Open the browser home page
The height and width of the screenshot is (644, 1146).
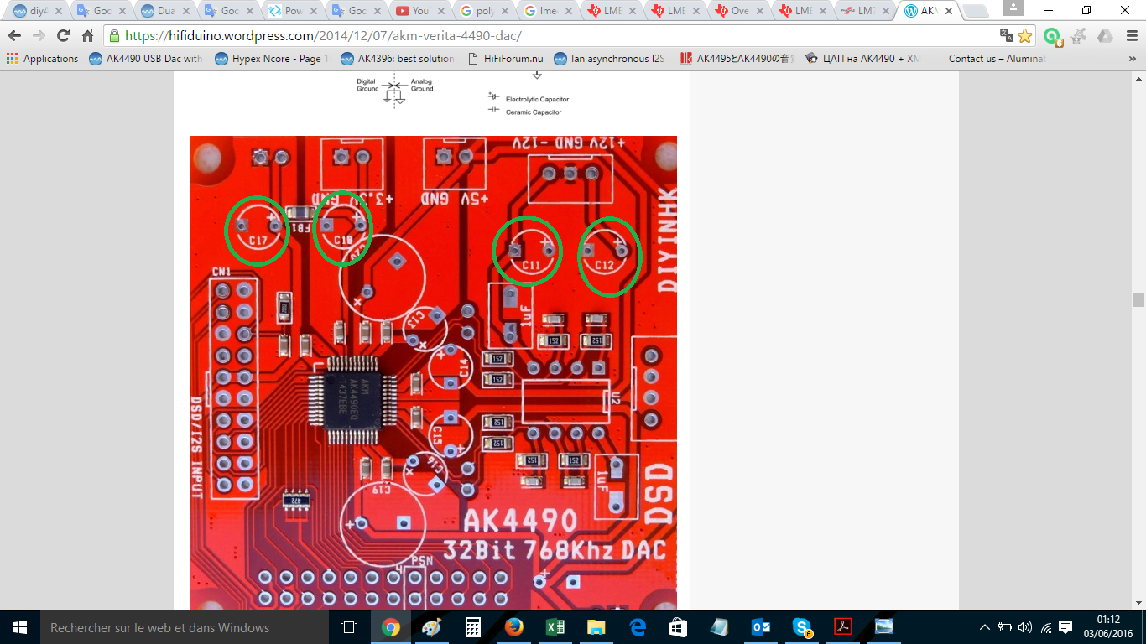pos(87,36)
